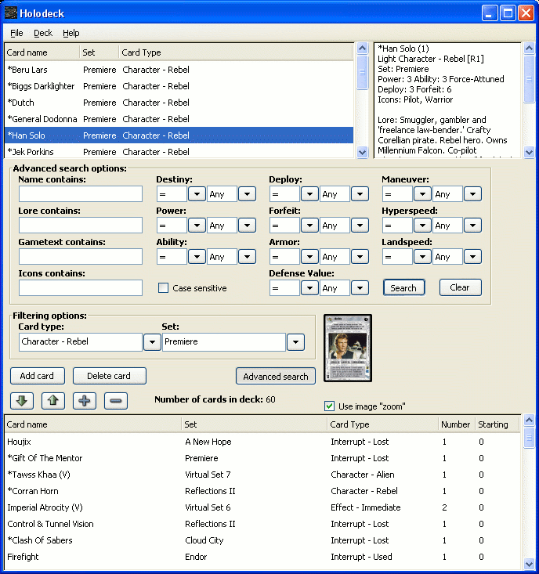Image resolution: width=539 pixels, height=574 pixels.
Task: Select *Clash Of Sabers in deck list
Action: tap(262, 540)
